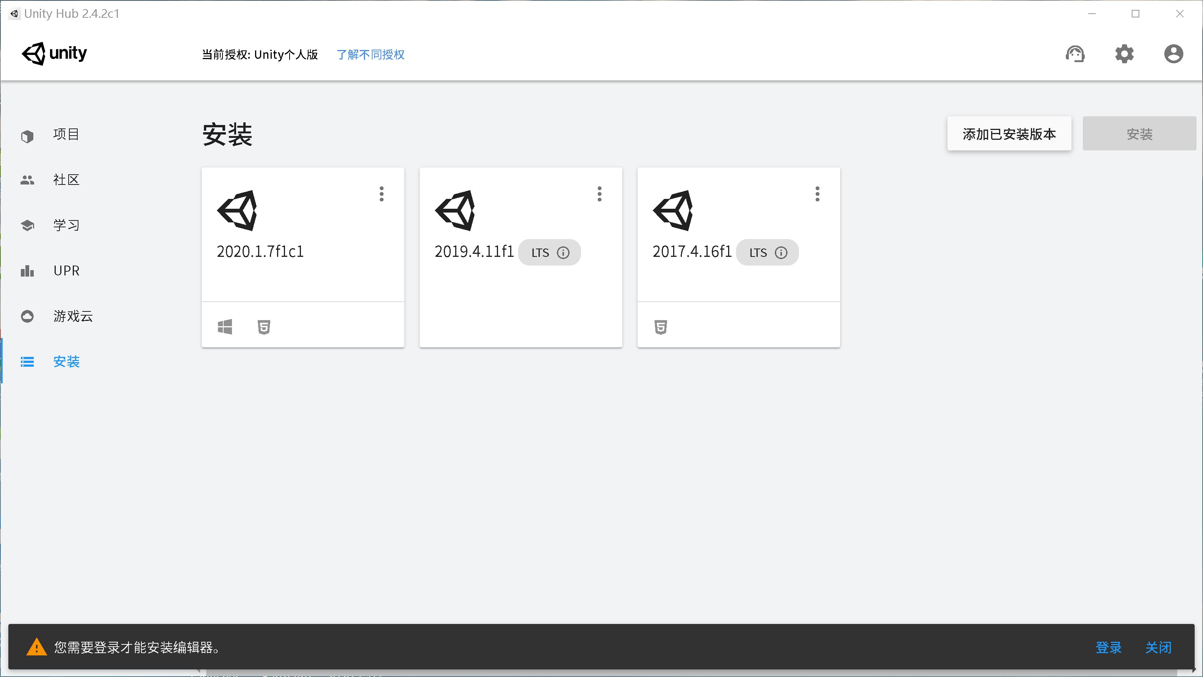Open the three-dot menu for 2019.4.11f1
1203x677 pixels.
pyautogui.click(x=600, y=194)
